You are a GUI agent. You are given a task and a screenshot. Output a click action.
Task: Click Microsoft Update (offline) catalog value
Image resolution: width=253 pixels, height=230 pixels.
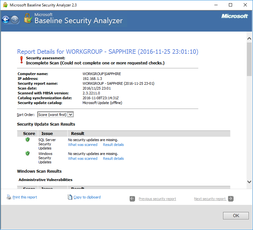pos(102,103)
